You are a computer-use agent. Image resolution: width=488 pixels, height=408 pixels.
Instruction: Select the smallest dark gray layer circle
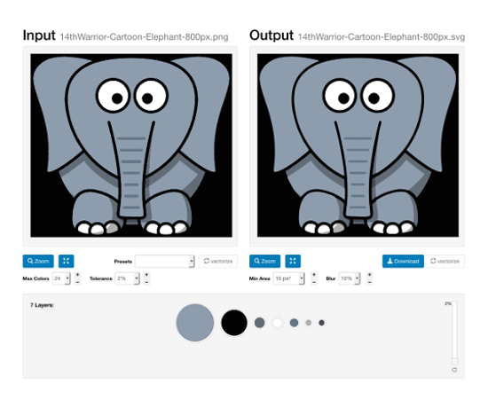coord(322,323)
